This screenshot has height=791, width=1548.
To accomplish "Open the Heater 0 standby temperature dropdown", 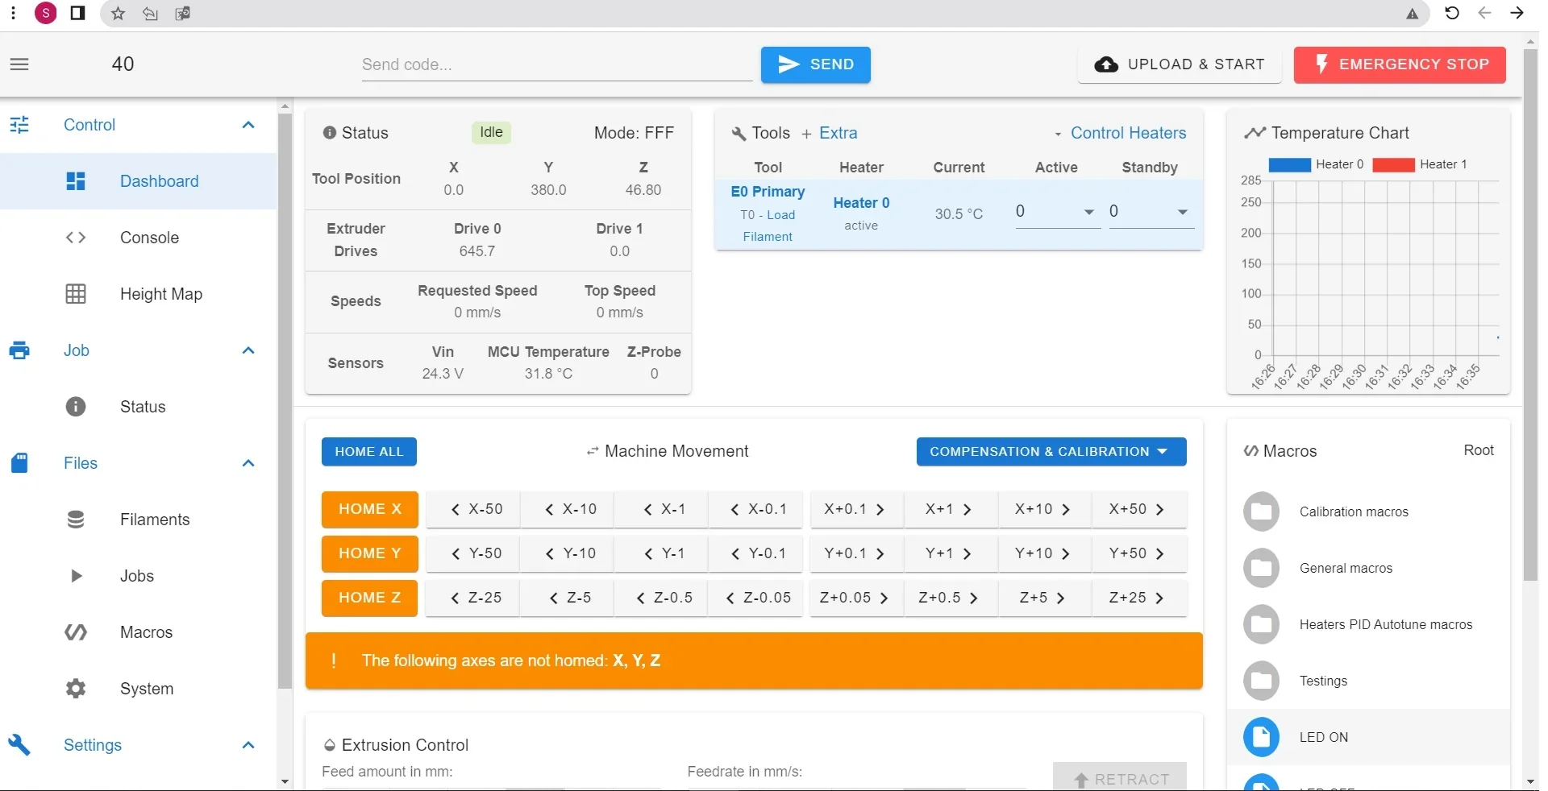I will coord(1182,213).
